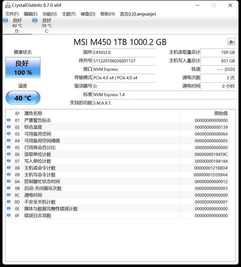Click status dot of attribute 05 已用寿命百分比

[x=9, y=147]
